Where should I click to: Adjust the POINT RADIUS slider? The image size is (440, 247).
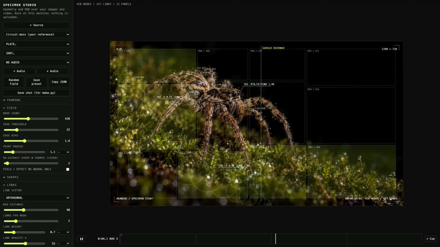click(x=24, y=152)
